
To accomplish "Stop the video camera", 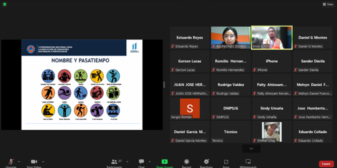I will click(x=35, y=162).
